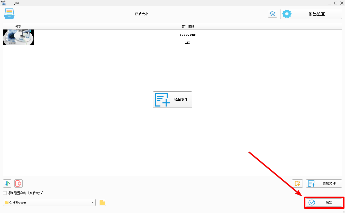Click the remove file red X icon
This screenshot has height=213, width=345.
coord(19,183)
